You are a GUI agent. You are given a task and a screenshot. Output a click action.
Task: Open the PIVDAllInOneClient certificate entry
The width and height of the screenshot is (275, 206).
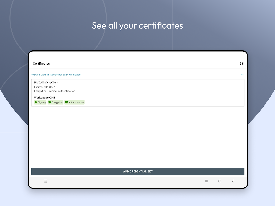(138, 87)
